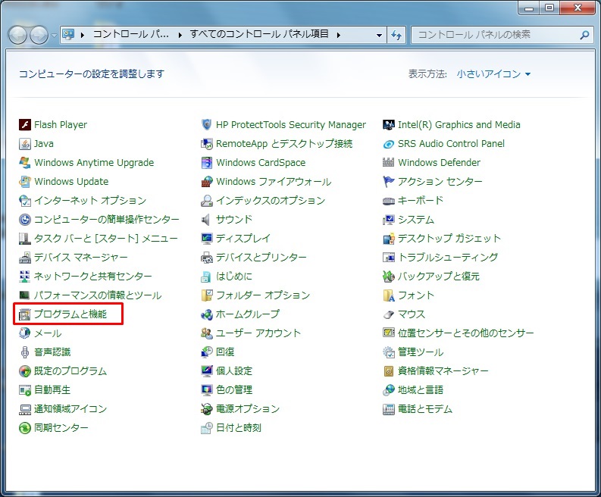Click the Intel(R) Graphics and Media icon

[x=389, y=124]
